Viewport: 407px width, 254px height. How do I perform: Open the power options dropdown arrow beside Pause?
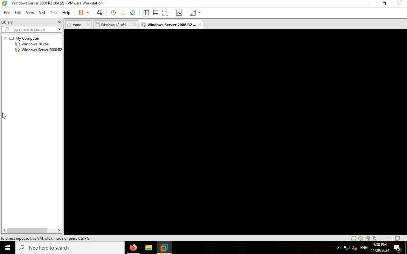[88, 13]
